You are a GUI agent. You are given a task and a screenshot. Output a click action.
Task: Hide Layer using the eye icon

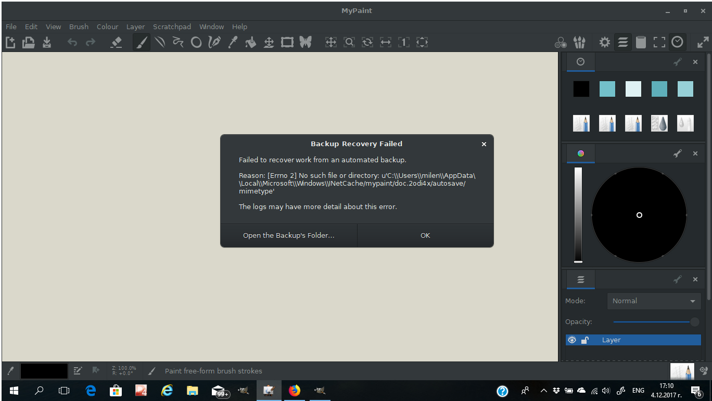coord(572,340)
